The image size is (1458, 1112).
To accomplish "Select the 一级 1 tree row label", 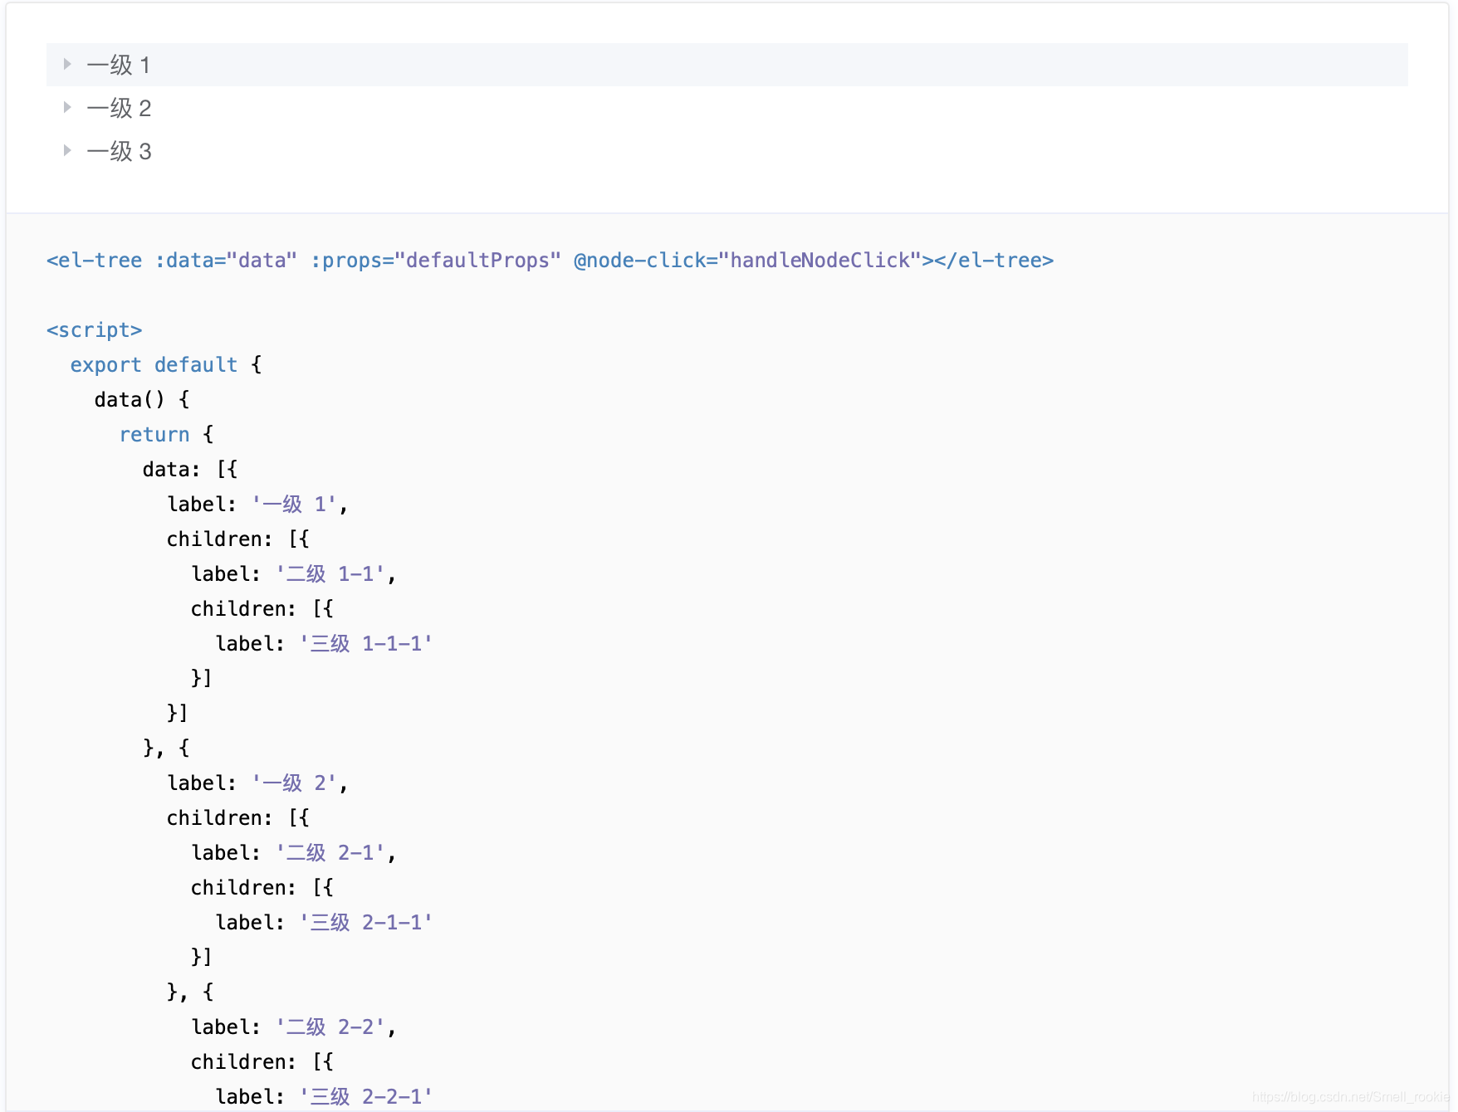I will coord(119,65).
